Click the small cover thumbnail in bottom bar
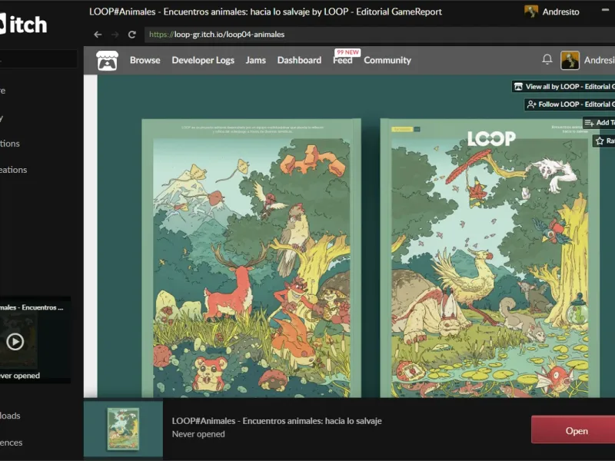 click(123, 429)
